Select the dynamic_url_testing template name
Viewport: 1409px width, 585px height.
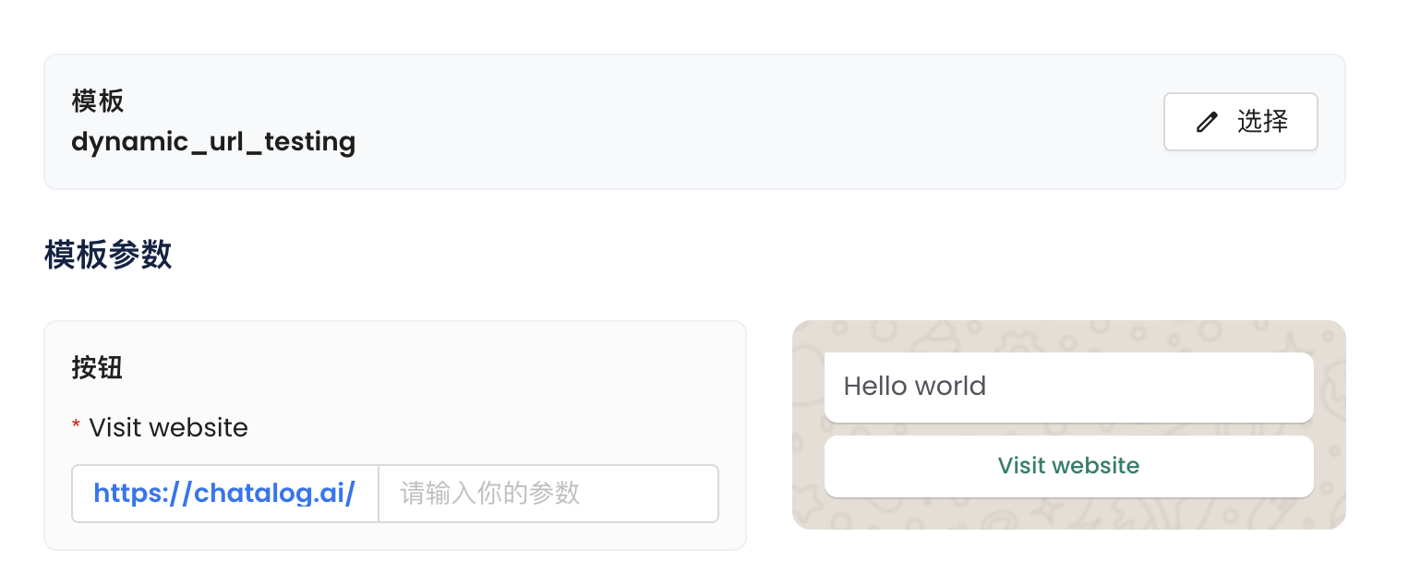tap(213, 142)
